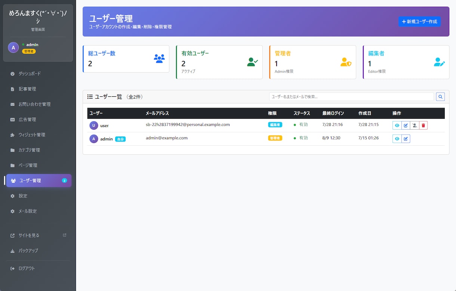Image resolution: width=456 pixels, height=291 pixels.
Task: Open ダッシュボード in sidebar
Action: (38, 74)
